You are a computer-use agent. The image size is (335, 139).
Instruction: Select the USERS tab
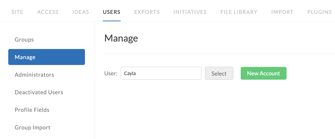pos(112,12)
